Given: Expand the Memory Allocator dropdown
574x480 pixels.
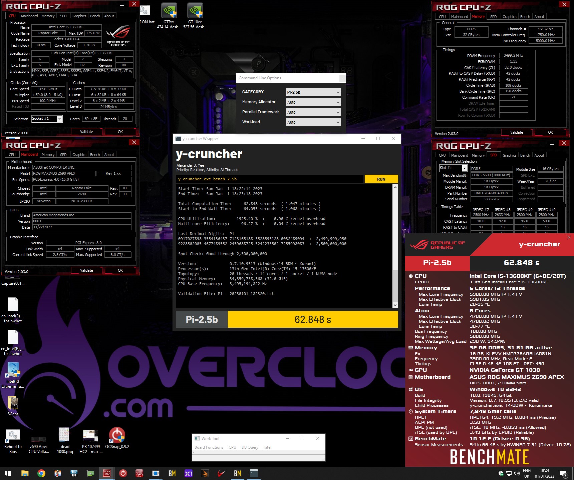Looking at the screenshot, I should tap(313, 102).
